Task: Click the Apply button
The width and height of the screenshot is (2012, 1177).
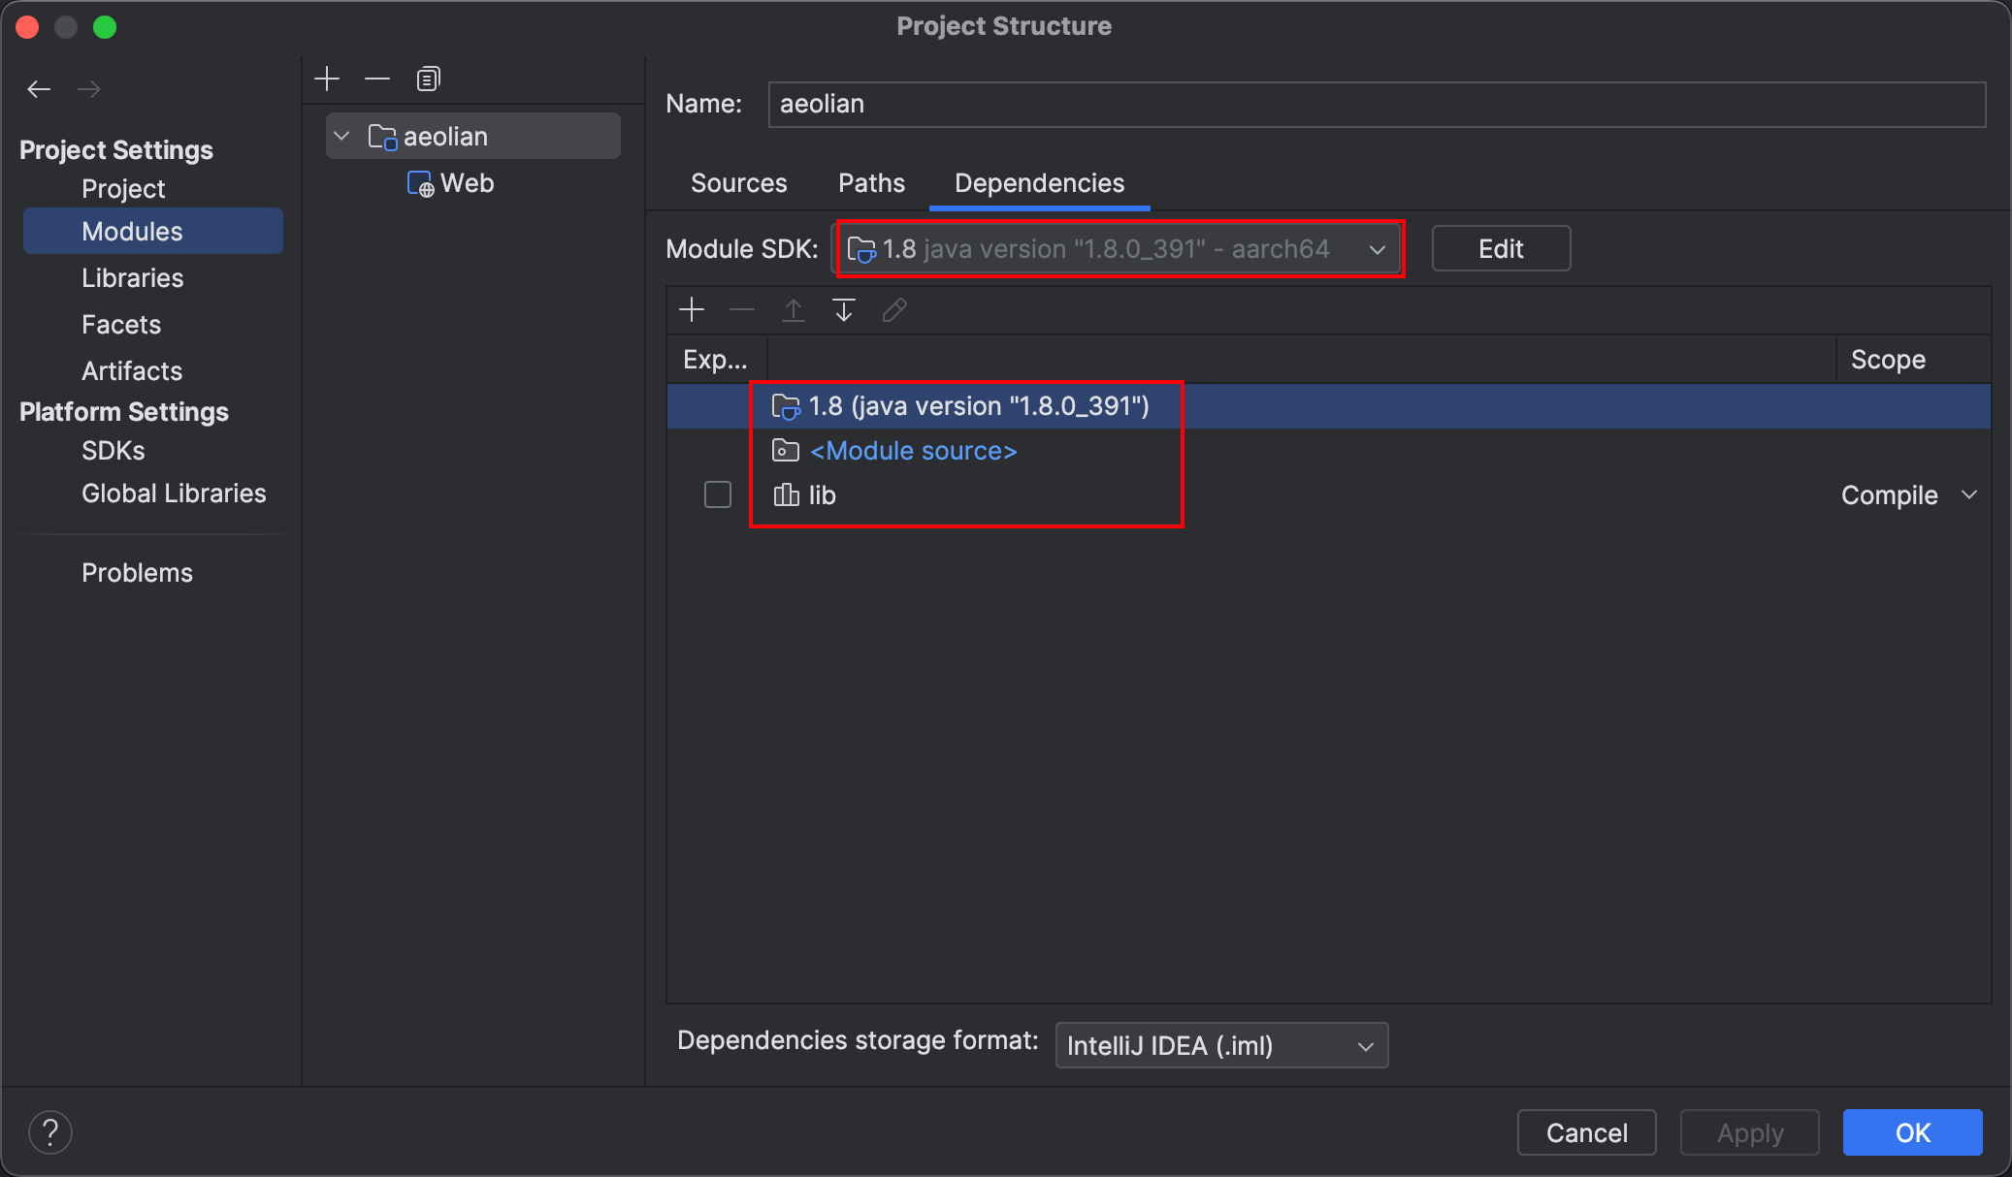Action: point(1750,1132)
